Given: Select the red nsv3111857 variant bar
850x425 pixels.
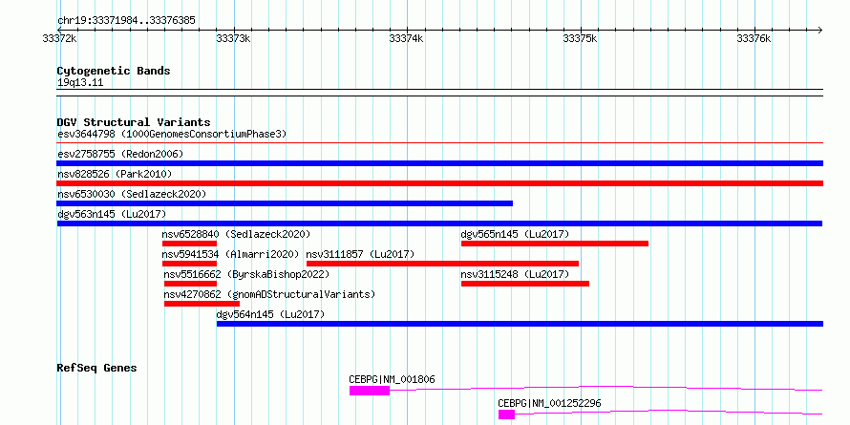Looking at the screenshot, I should pos(442,264).
